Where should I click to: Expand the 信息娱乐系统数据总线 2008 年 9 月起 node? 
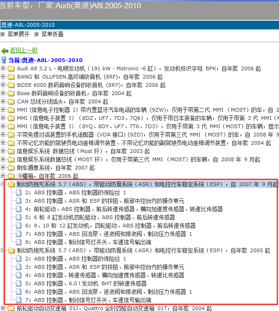point(3,159)
